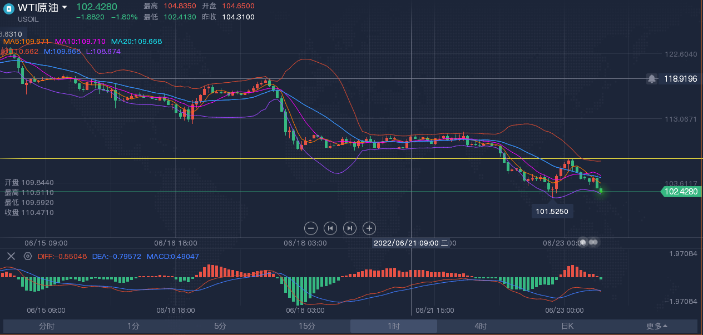Click the -1.80% change percentage
Image resolution: width=703 pixels, height=335 pixels.
(x=124, y=17)
